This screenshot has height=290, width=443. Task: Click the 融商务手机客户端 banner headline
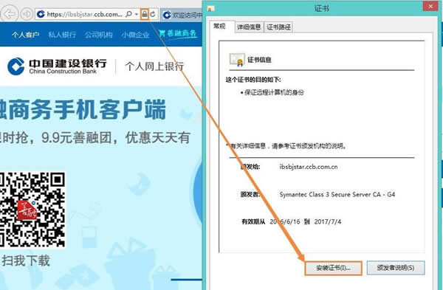(83, 109)
